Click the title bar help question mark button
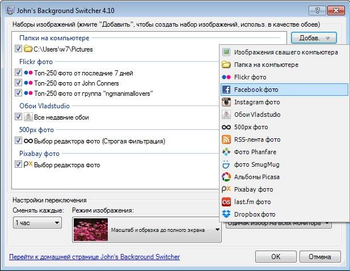The image size is (350, 271). point(317,10)
